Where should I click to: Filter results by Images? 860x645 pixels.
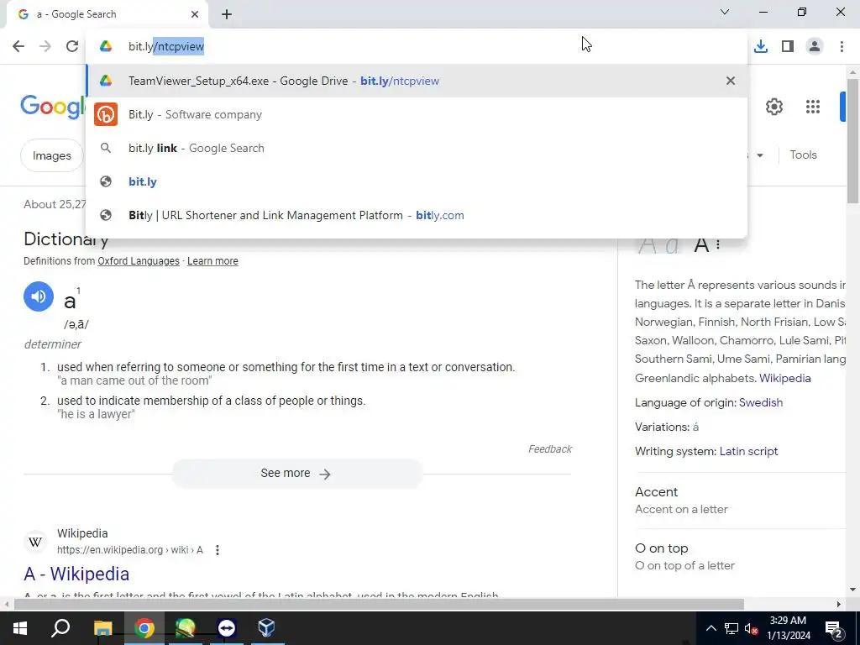click(x=51, y=155)
